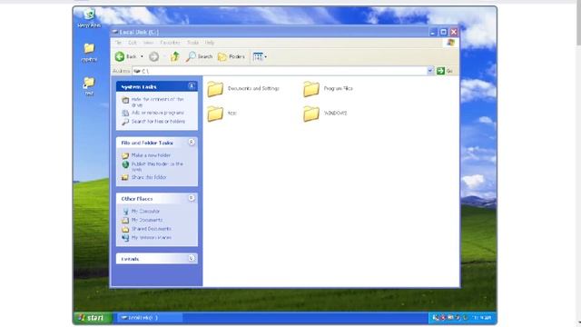Click Add or remove programs link
This screenshot has width=581, height=327.
(157, 113)
